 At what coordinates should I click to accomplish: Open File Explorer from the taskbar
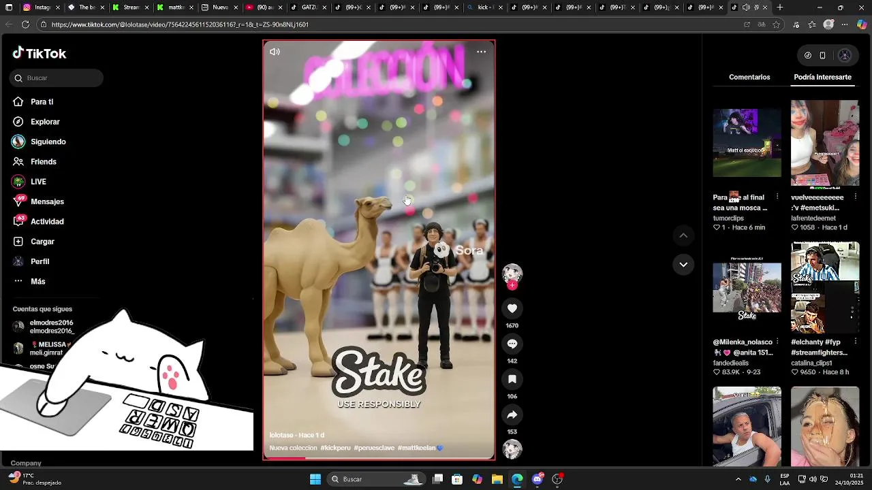(x=497, y=479)
